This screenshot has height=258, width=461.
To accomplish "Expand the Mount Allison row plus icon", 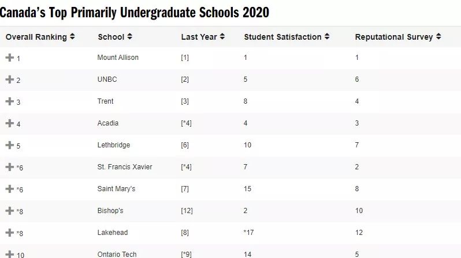I will pos(10,58).
